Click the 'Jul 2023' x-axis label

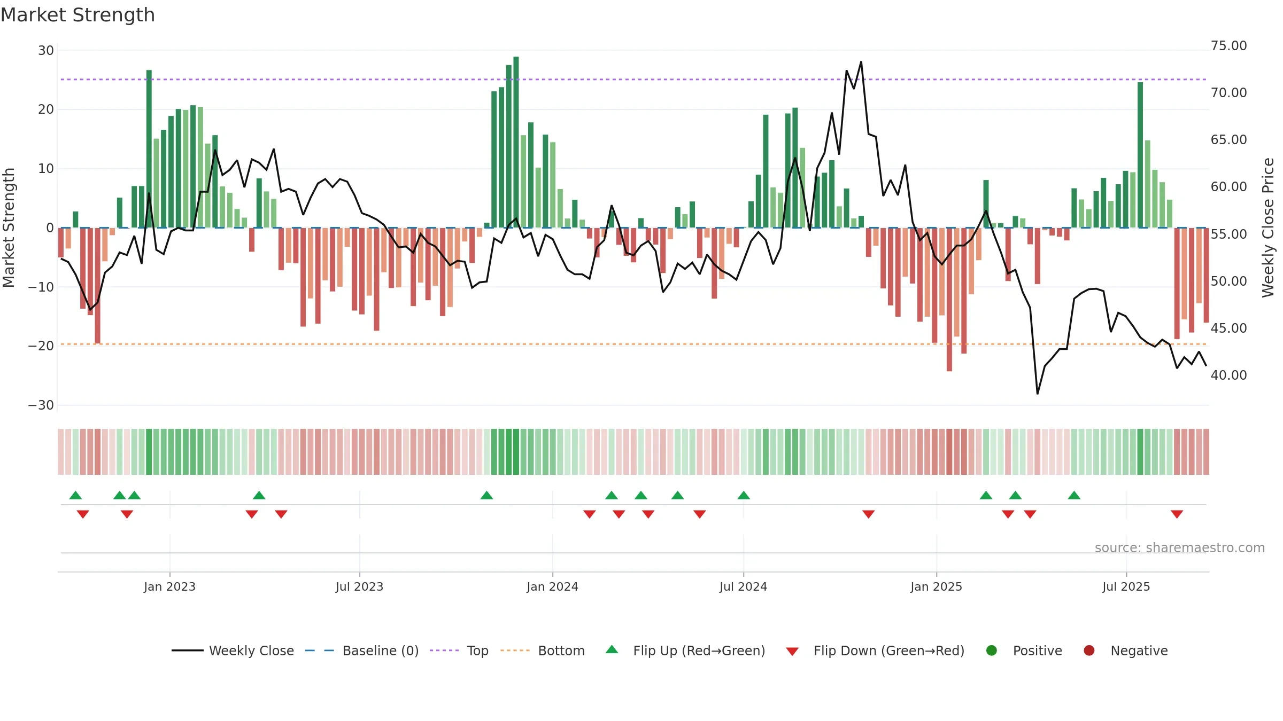coord(359,587)
